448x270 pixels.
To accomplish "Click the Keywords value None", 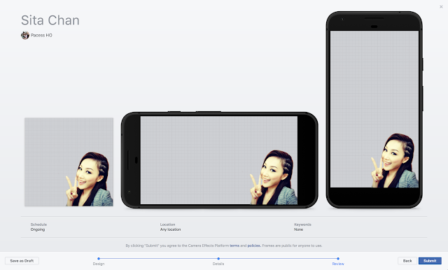I will (299, 229).
